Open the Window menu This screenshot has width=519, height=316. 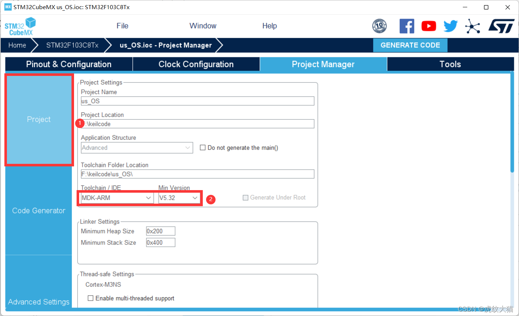click(203, 26)
